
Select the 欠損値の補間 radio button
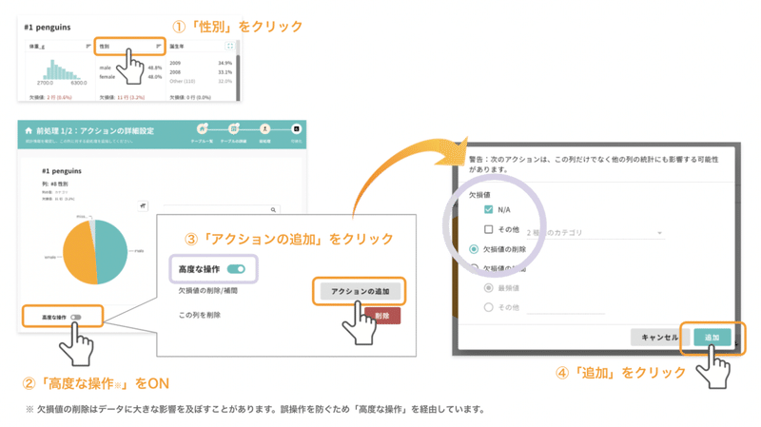(x=474, y=268)
